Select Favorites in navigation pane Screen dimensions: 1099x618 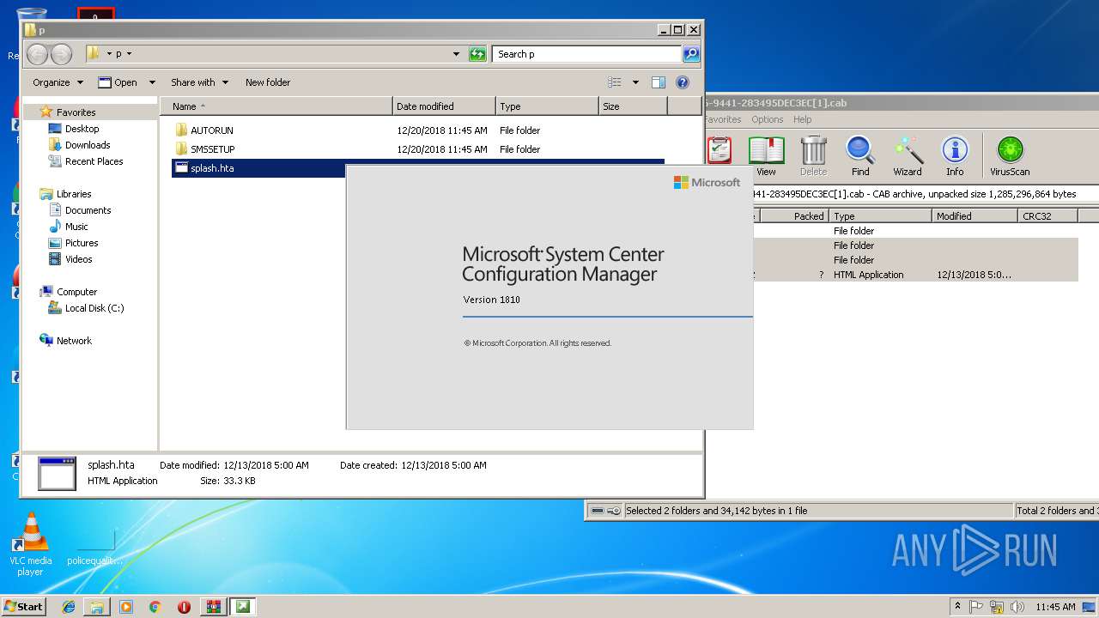click(x=76, y=112)
